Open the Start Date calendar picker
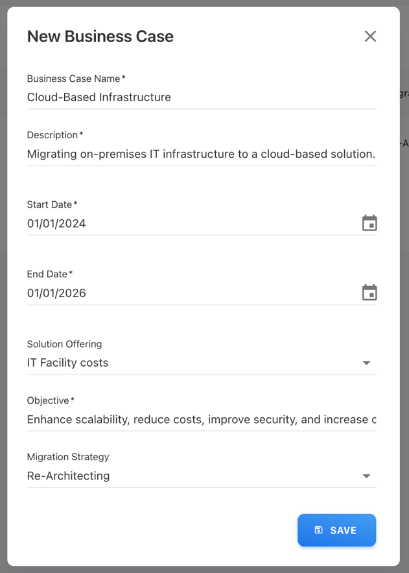 tap(369, 223)
